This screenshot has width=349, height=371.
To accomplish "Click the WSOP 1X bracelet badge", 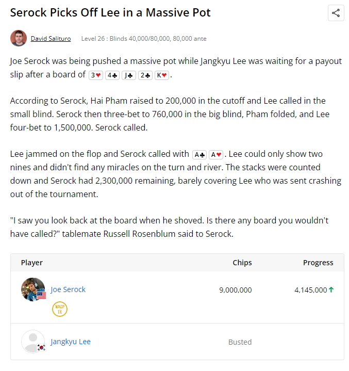I will 60,309.
